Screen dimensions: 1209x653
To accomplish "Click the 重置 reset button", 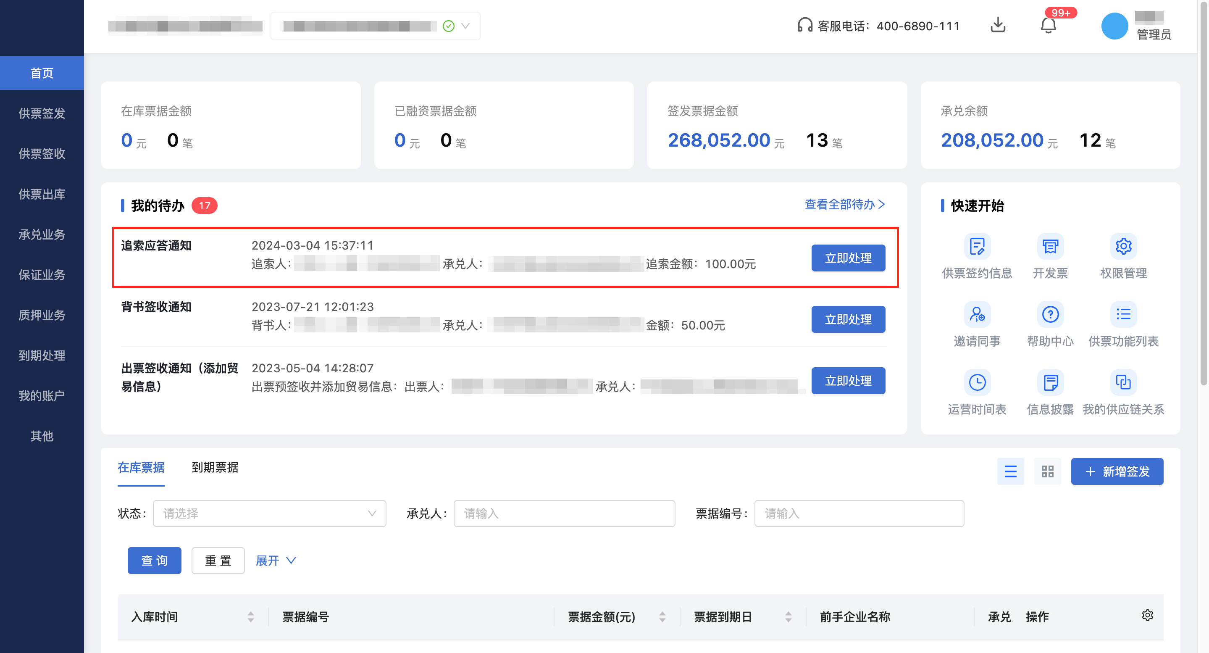I will tap(218, 561).
